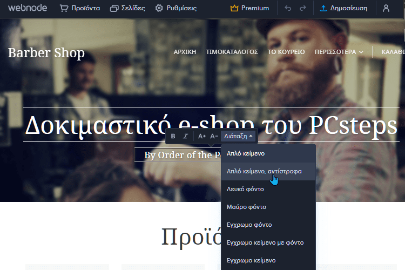
Task: Click the Barber Shop site title
Action: (x=46, y=53)
